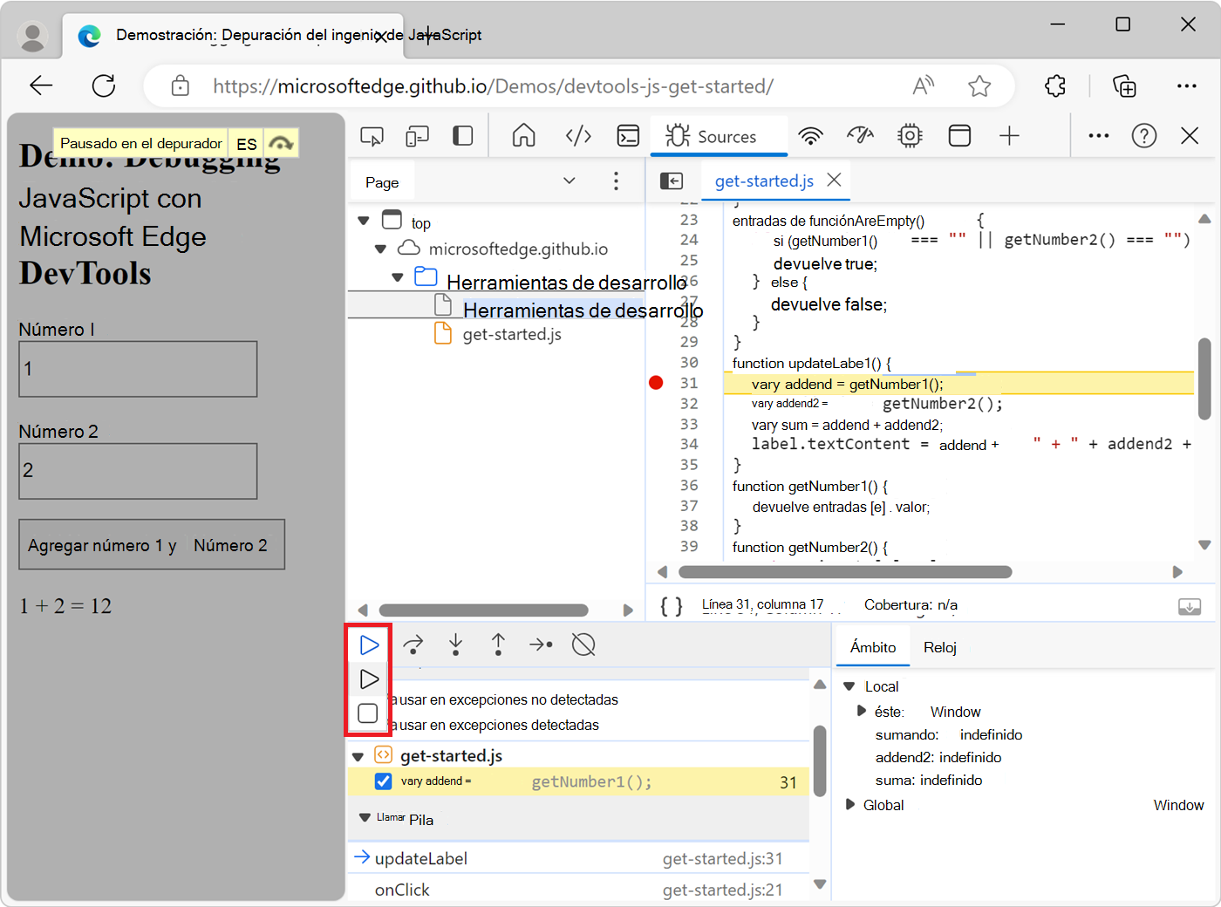Select the Sources panel tab
The height and width of the screenshot is (907, 1221).
pos(719,136)
